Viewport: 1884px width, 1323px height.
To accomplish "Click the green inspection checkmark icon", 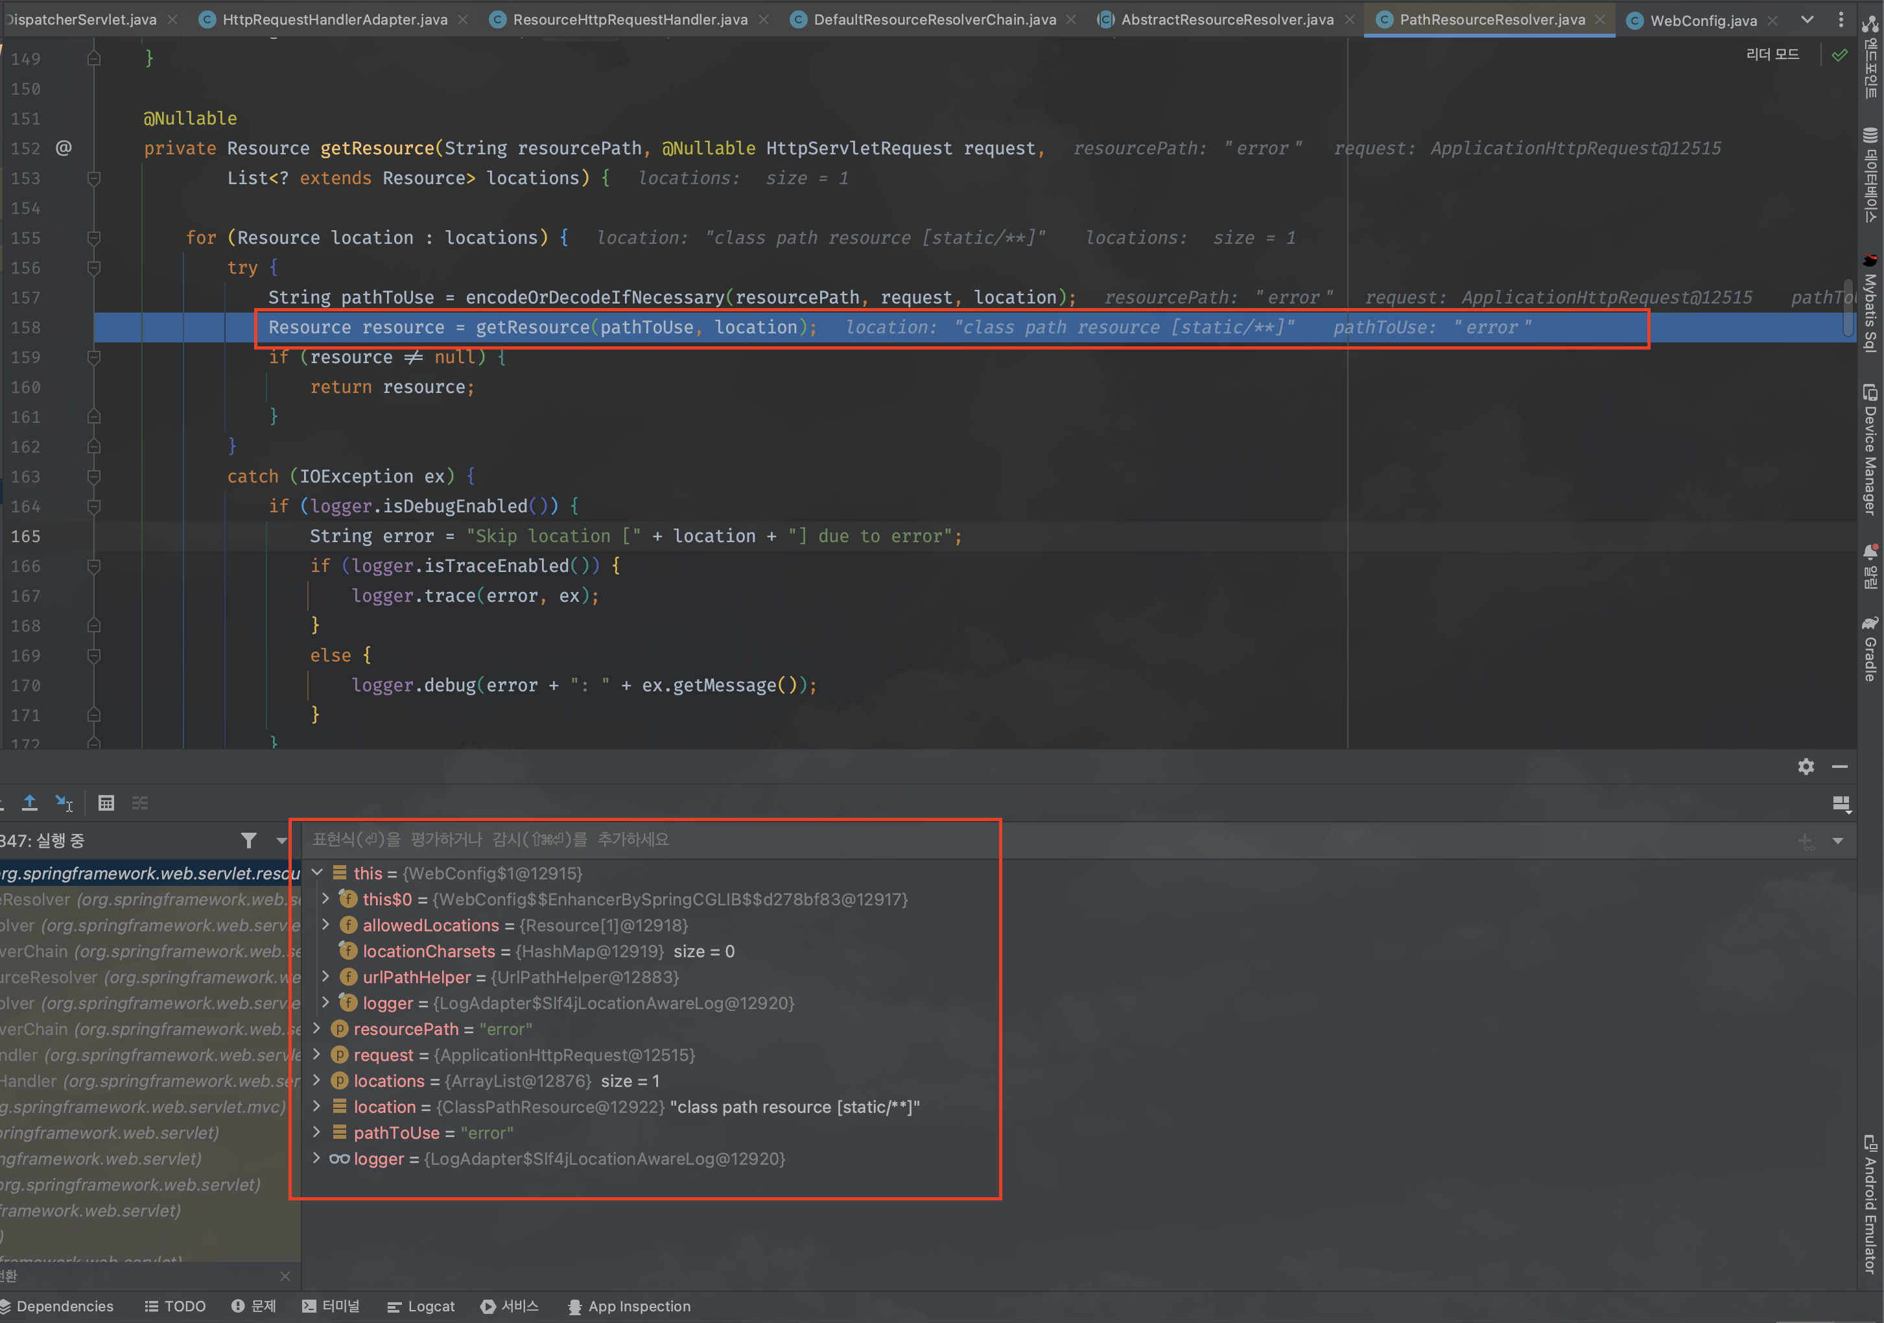I will [x=1840, y=55].
